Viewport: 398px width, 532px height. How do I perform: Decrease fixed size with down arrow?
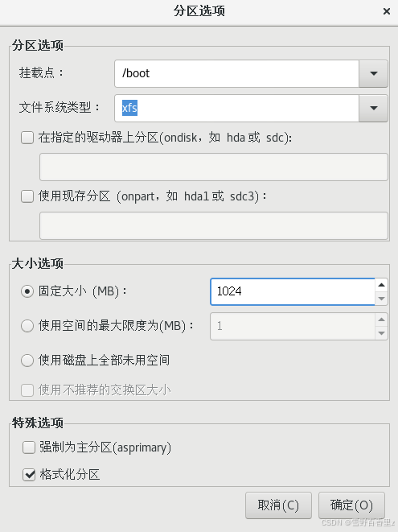coord(381,299)
